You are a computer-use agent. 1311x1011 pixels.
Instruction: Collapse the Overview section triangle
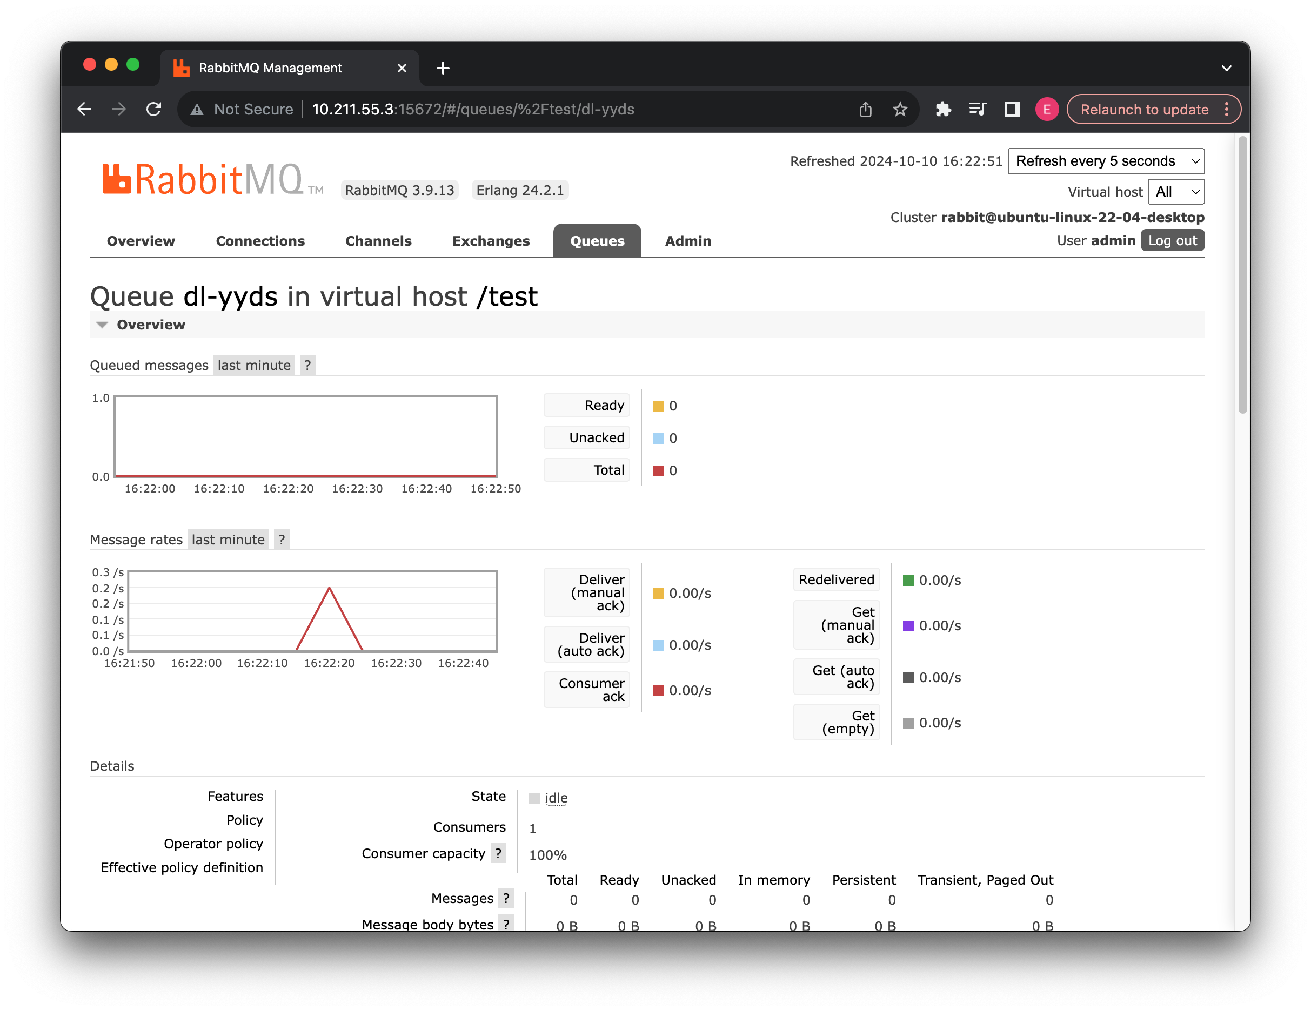point(102,325)
